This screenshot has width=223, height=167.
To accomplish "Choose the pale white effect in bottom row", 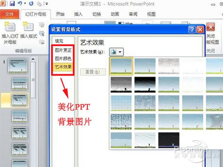I will [145, 140].
